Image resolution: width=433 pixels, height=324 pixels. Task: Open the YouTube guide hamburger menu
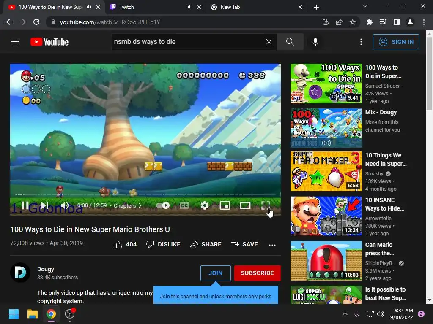[x=15, y=42]
